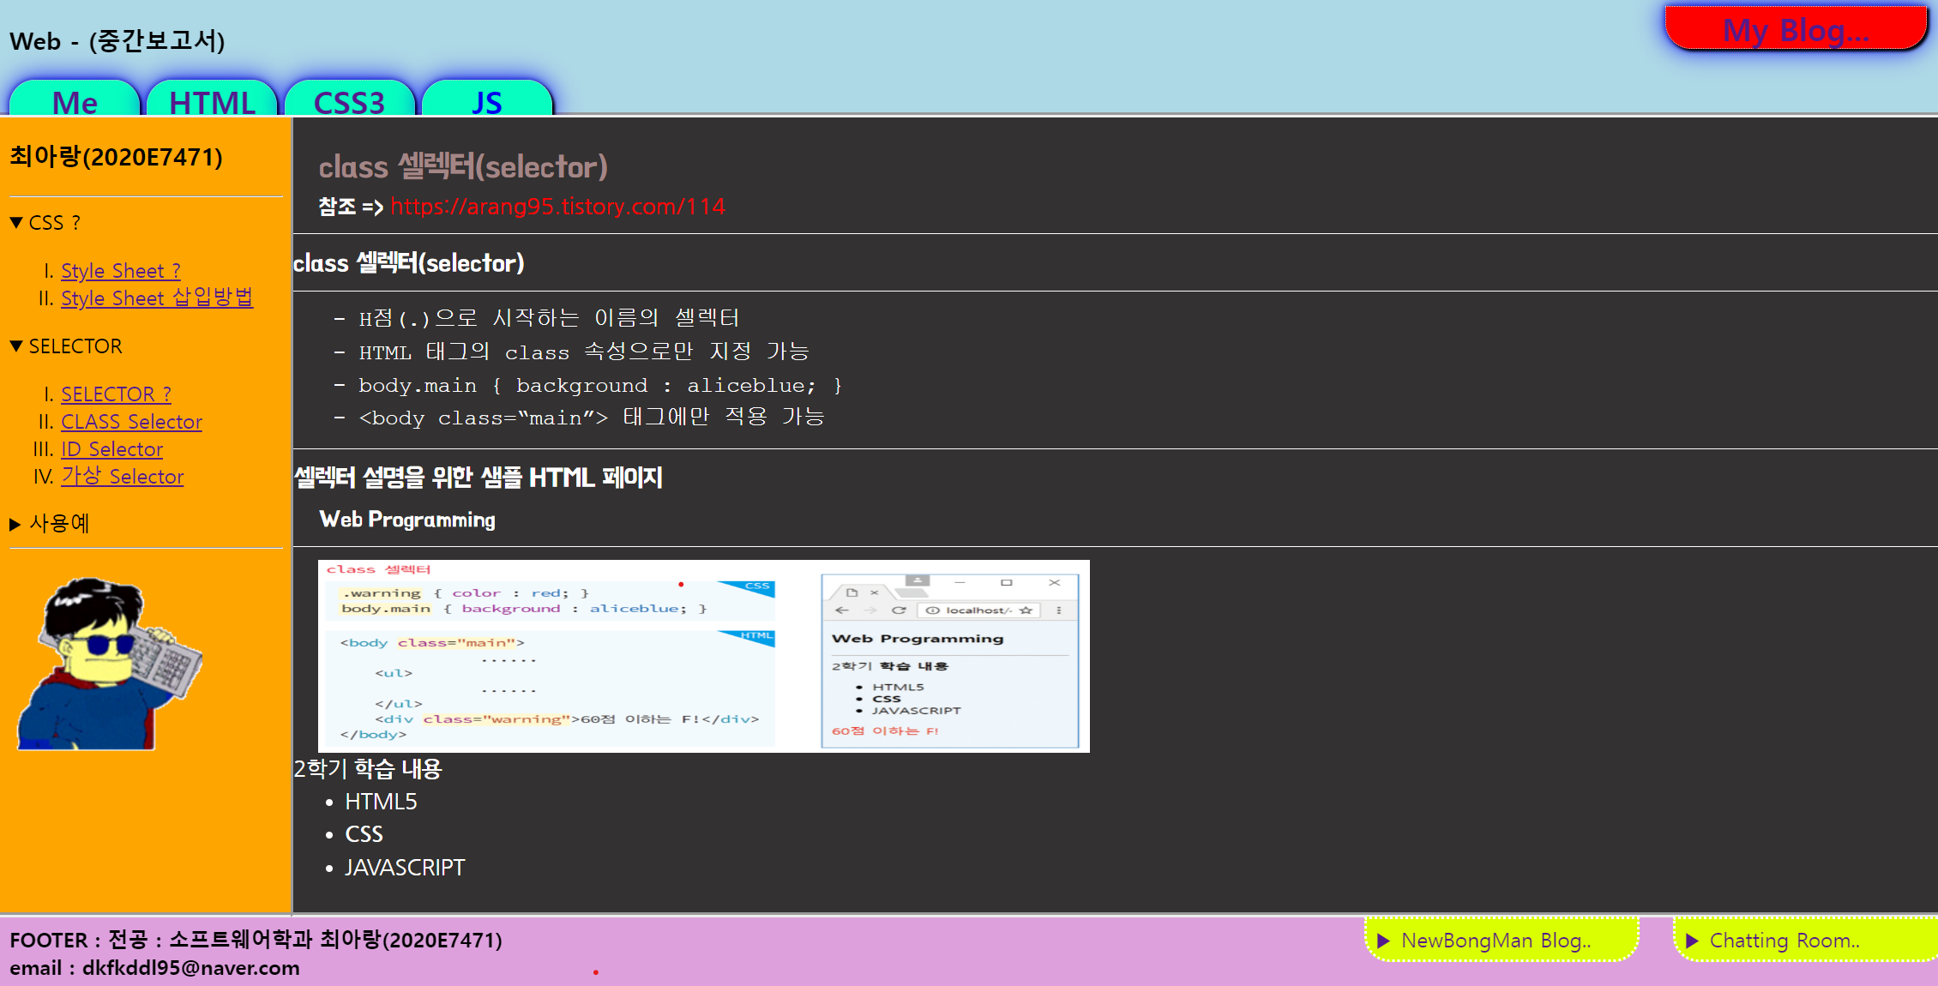Image resolution: width=1938 pixels, height=986 pixels.
Task: Go to ID Selector link
Action: pyautogui.click(x=111, y=449)
